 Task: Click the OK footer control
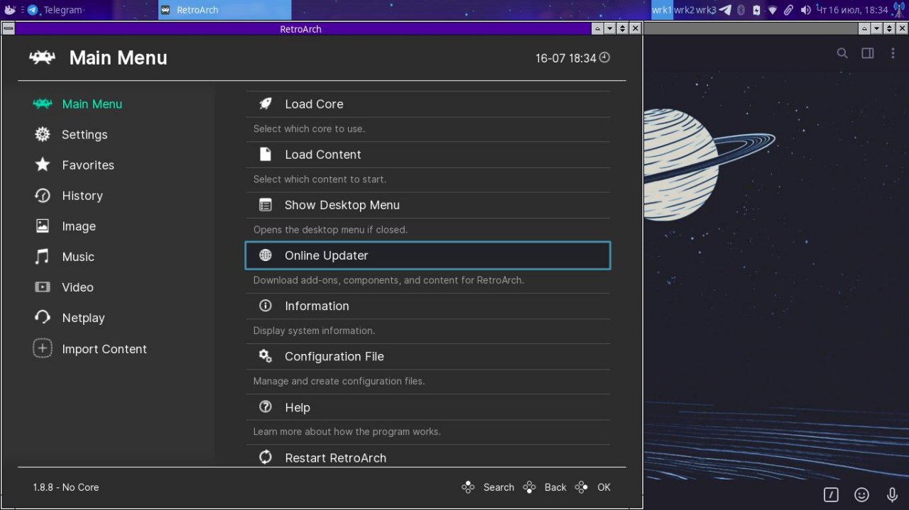pyautogui.click(x=593, y=487)
